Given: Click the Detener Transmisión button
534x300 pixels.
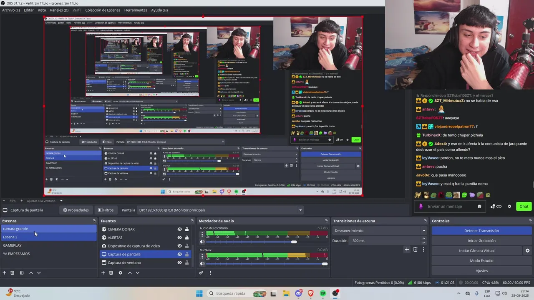Looking at the screenshot, I should point(481,230).
